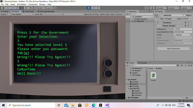Expand the Transform component
193x108 pixels.
pyautogui.click(x=156, y=23)
